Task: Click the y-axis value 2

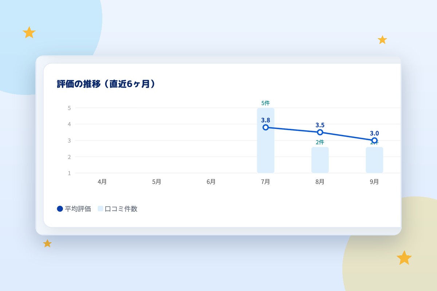Action: coord(69,157)
